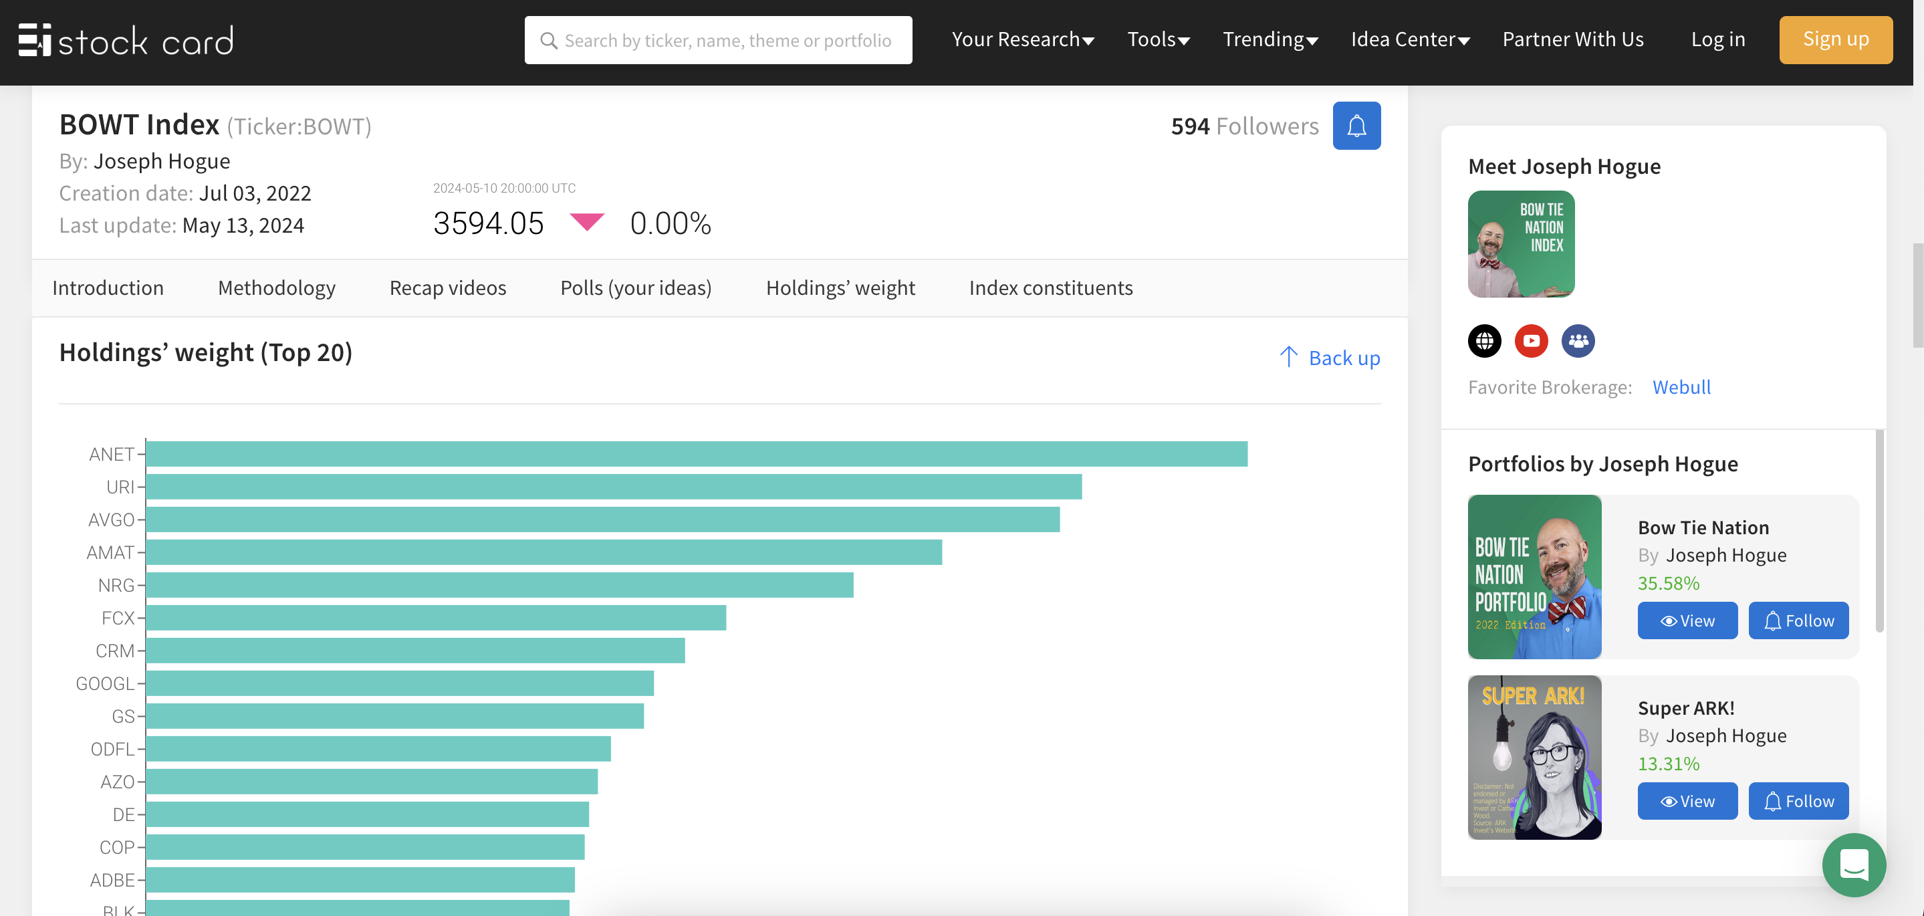The width and height of the screenshot is (1924, 916).
Task: Focus the ticker search input field
Action: [x=728, y=40]
